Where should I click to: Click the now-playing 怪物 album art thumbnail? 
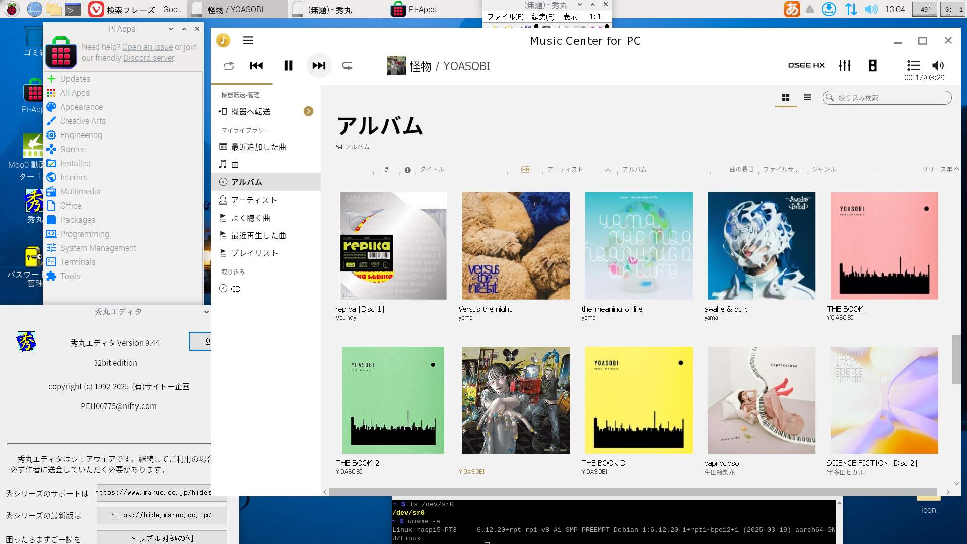[x=396, y=65]
